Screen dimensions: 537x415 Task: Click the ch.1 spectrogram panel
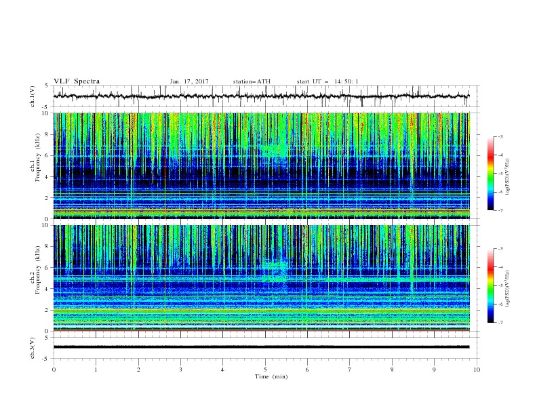point(261,165)
